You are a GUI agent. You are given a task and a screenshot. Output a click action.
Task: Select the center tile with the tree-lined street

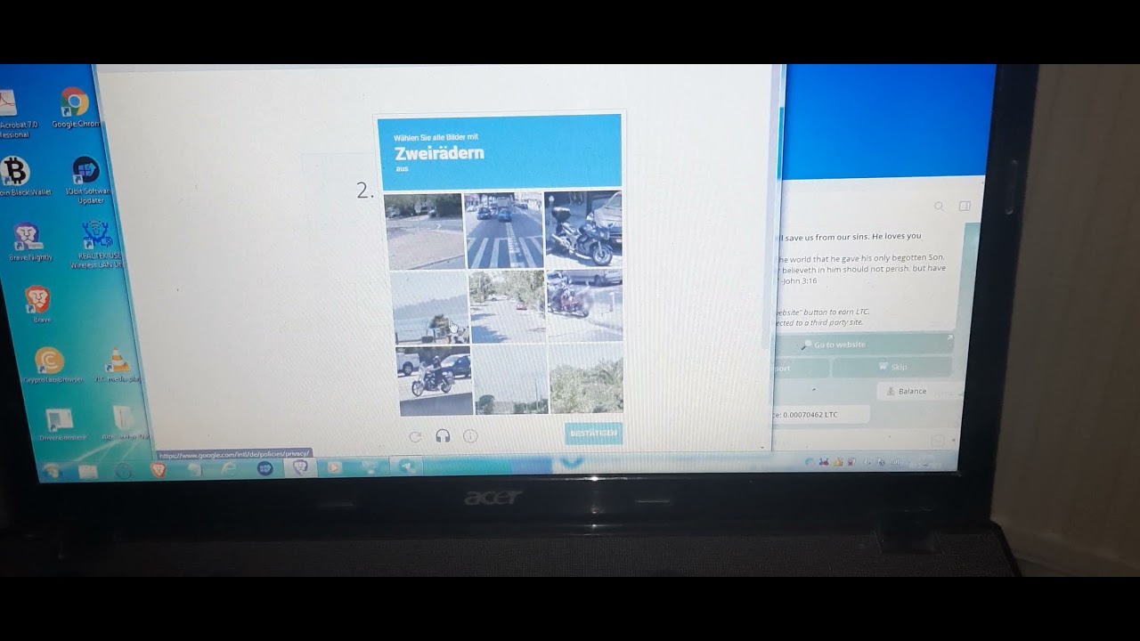508,307
